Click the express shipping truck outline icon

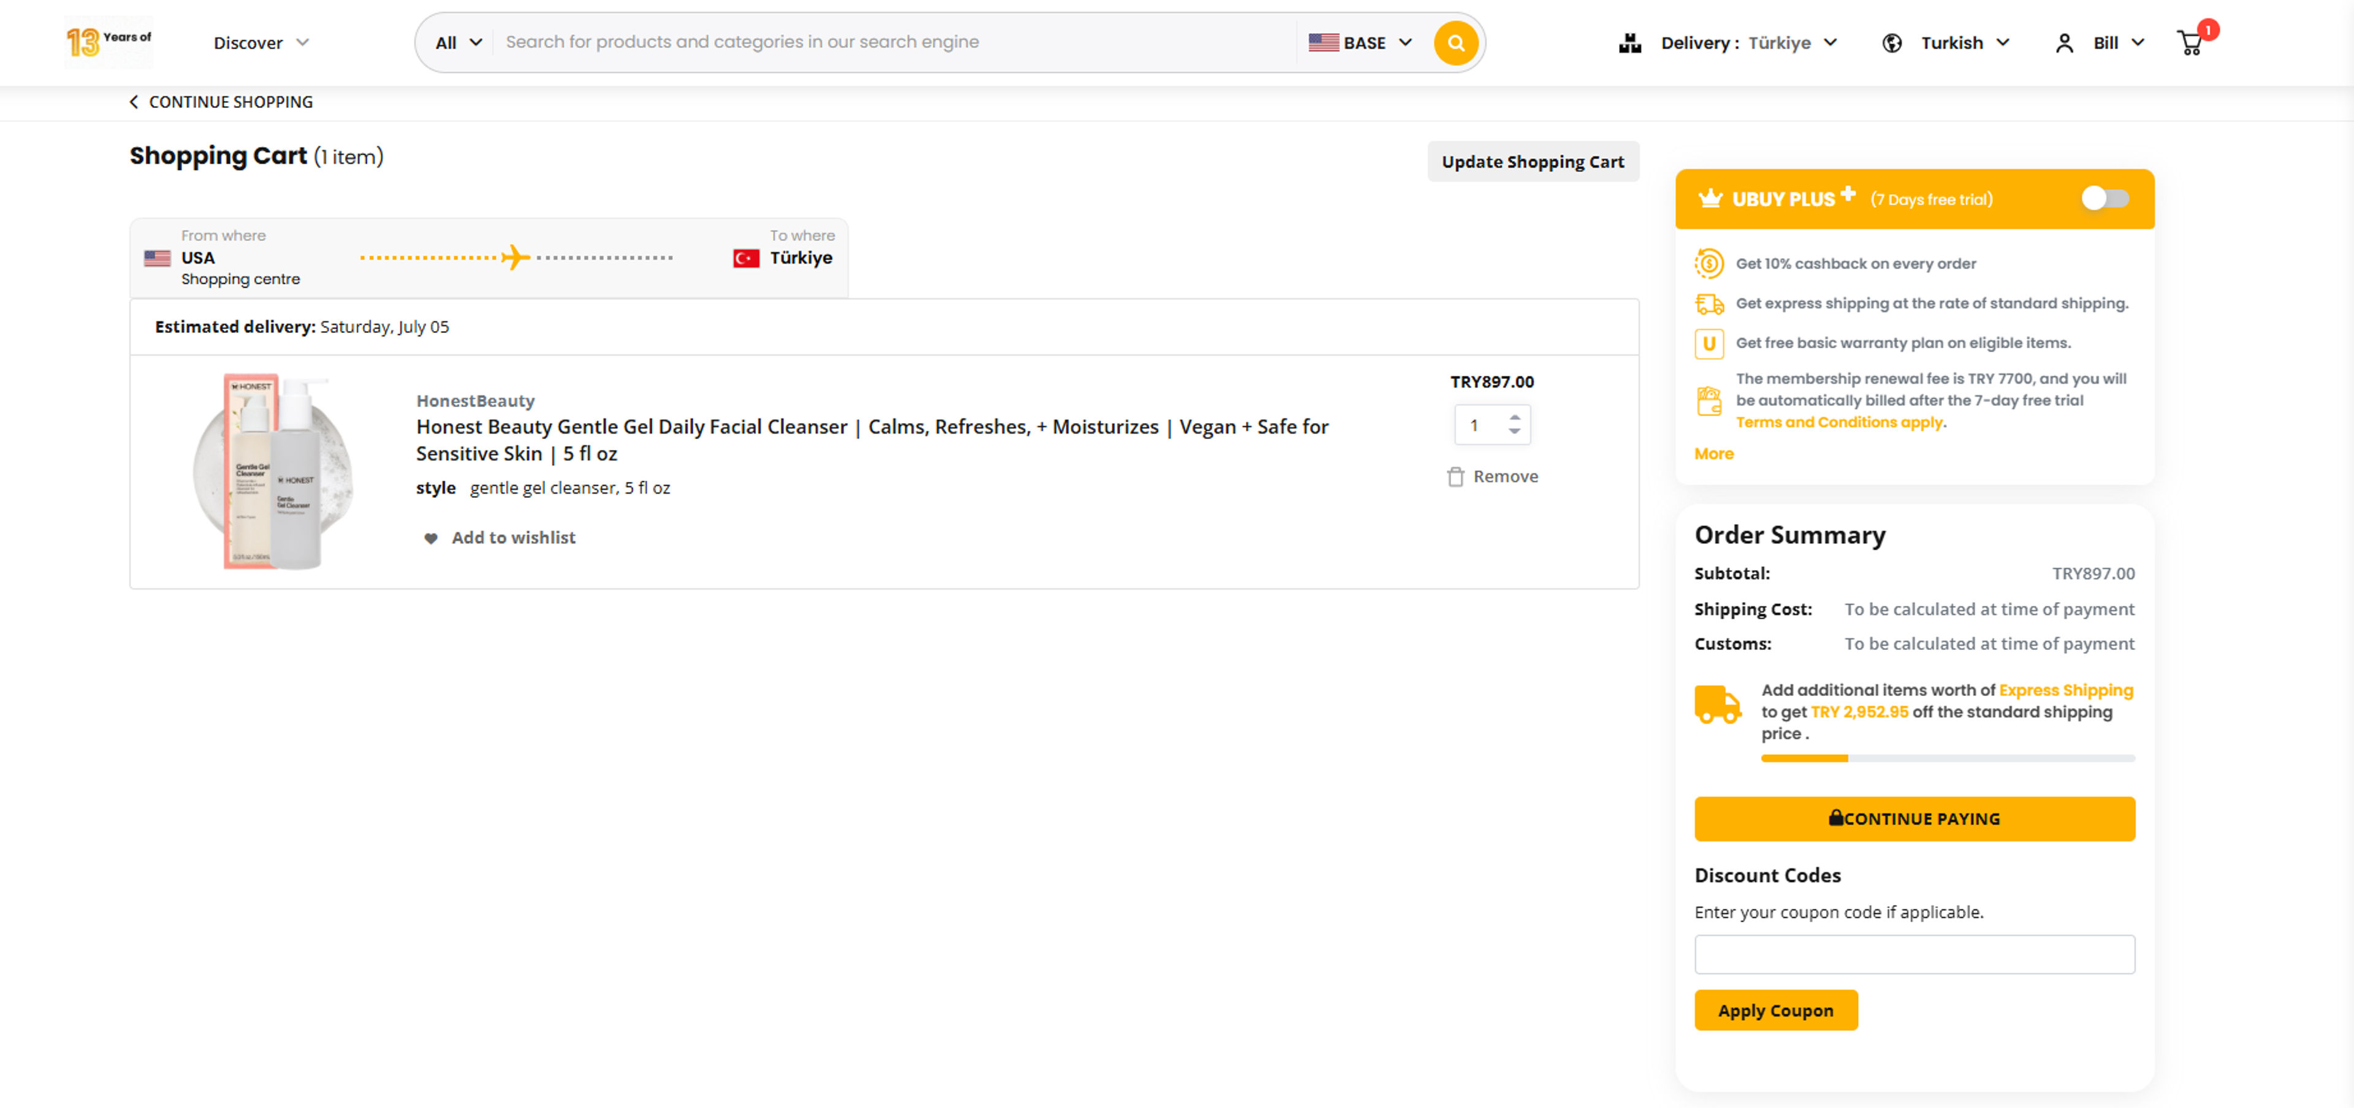pyautogui.click(x=1709, y=304)
